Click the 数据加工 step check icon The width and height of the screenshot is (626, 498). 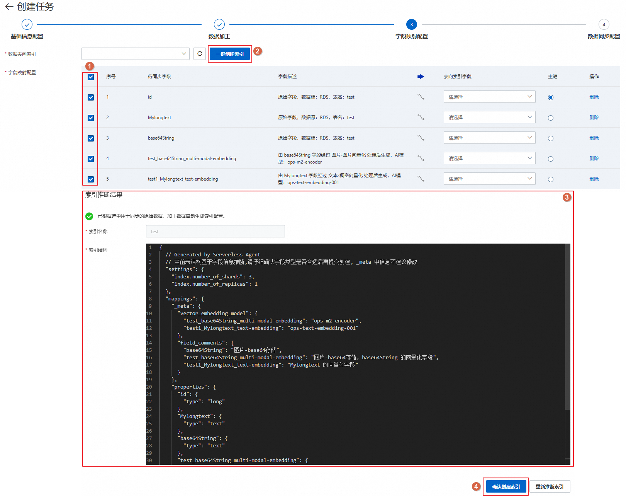click(219, 24)
